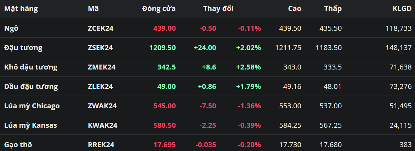Open the Đậu tương commodity row
The width and height of the screenshot is (415, 151).
[x=23, y=48]
